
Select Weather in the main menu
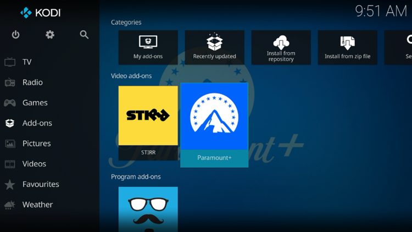click(37, 205)
